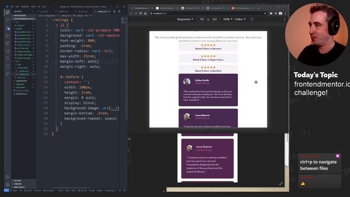
Task: Switch to the first browser tab
Action: click(142, 8)
